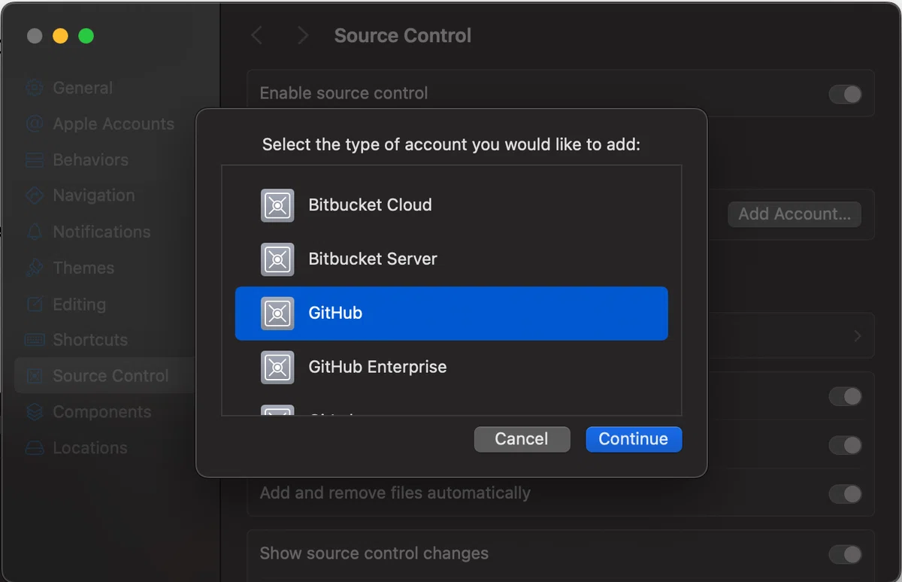902x582 pixels.
Task: Open Navigation settings label
Action: [x=94, y=196]
